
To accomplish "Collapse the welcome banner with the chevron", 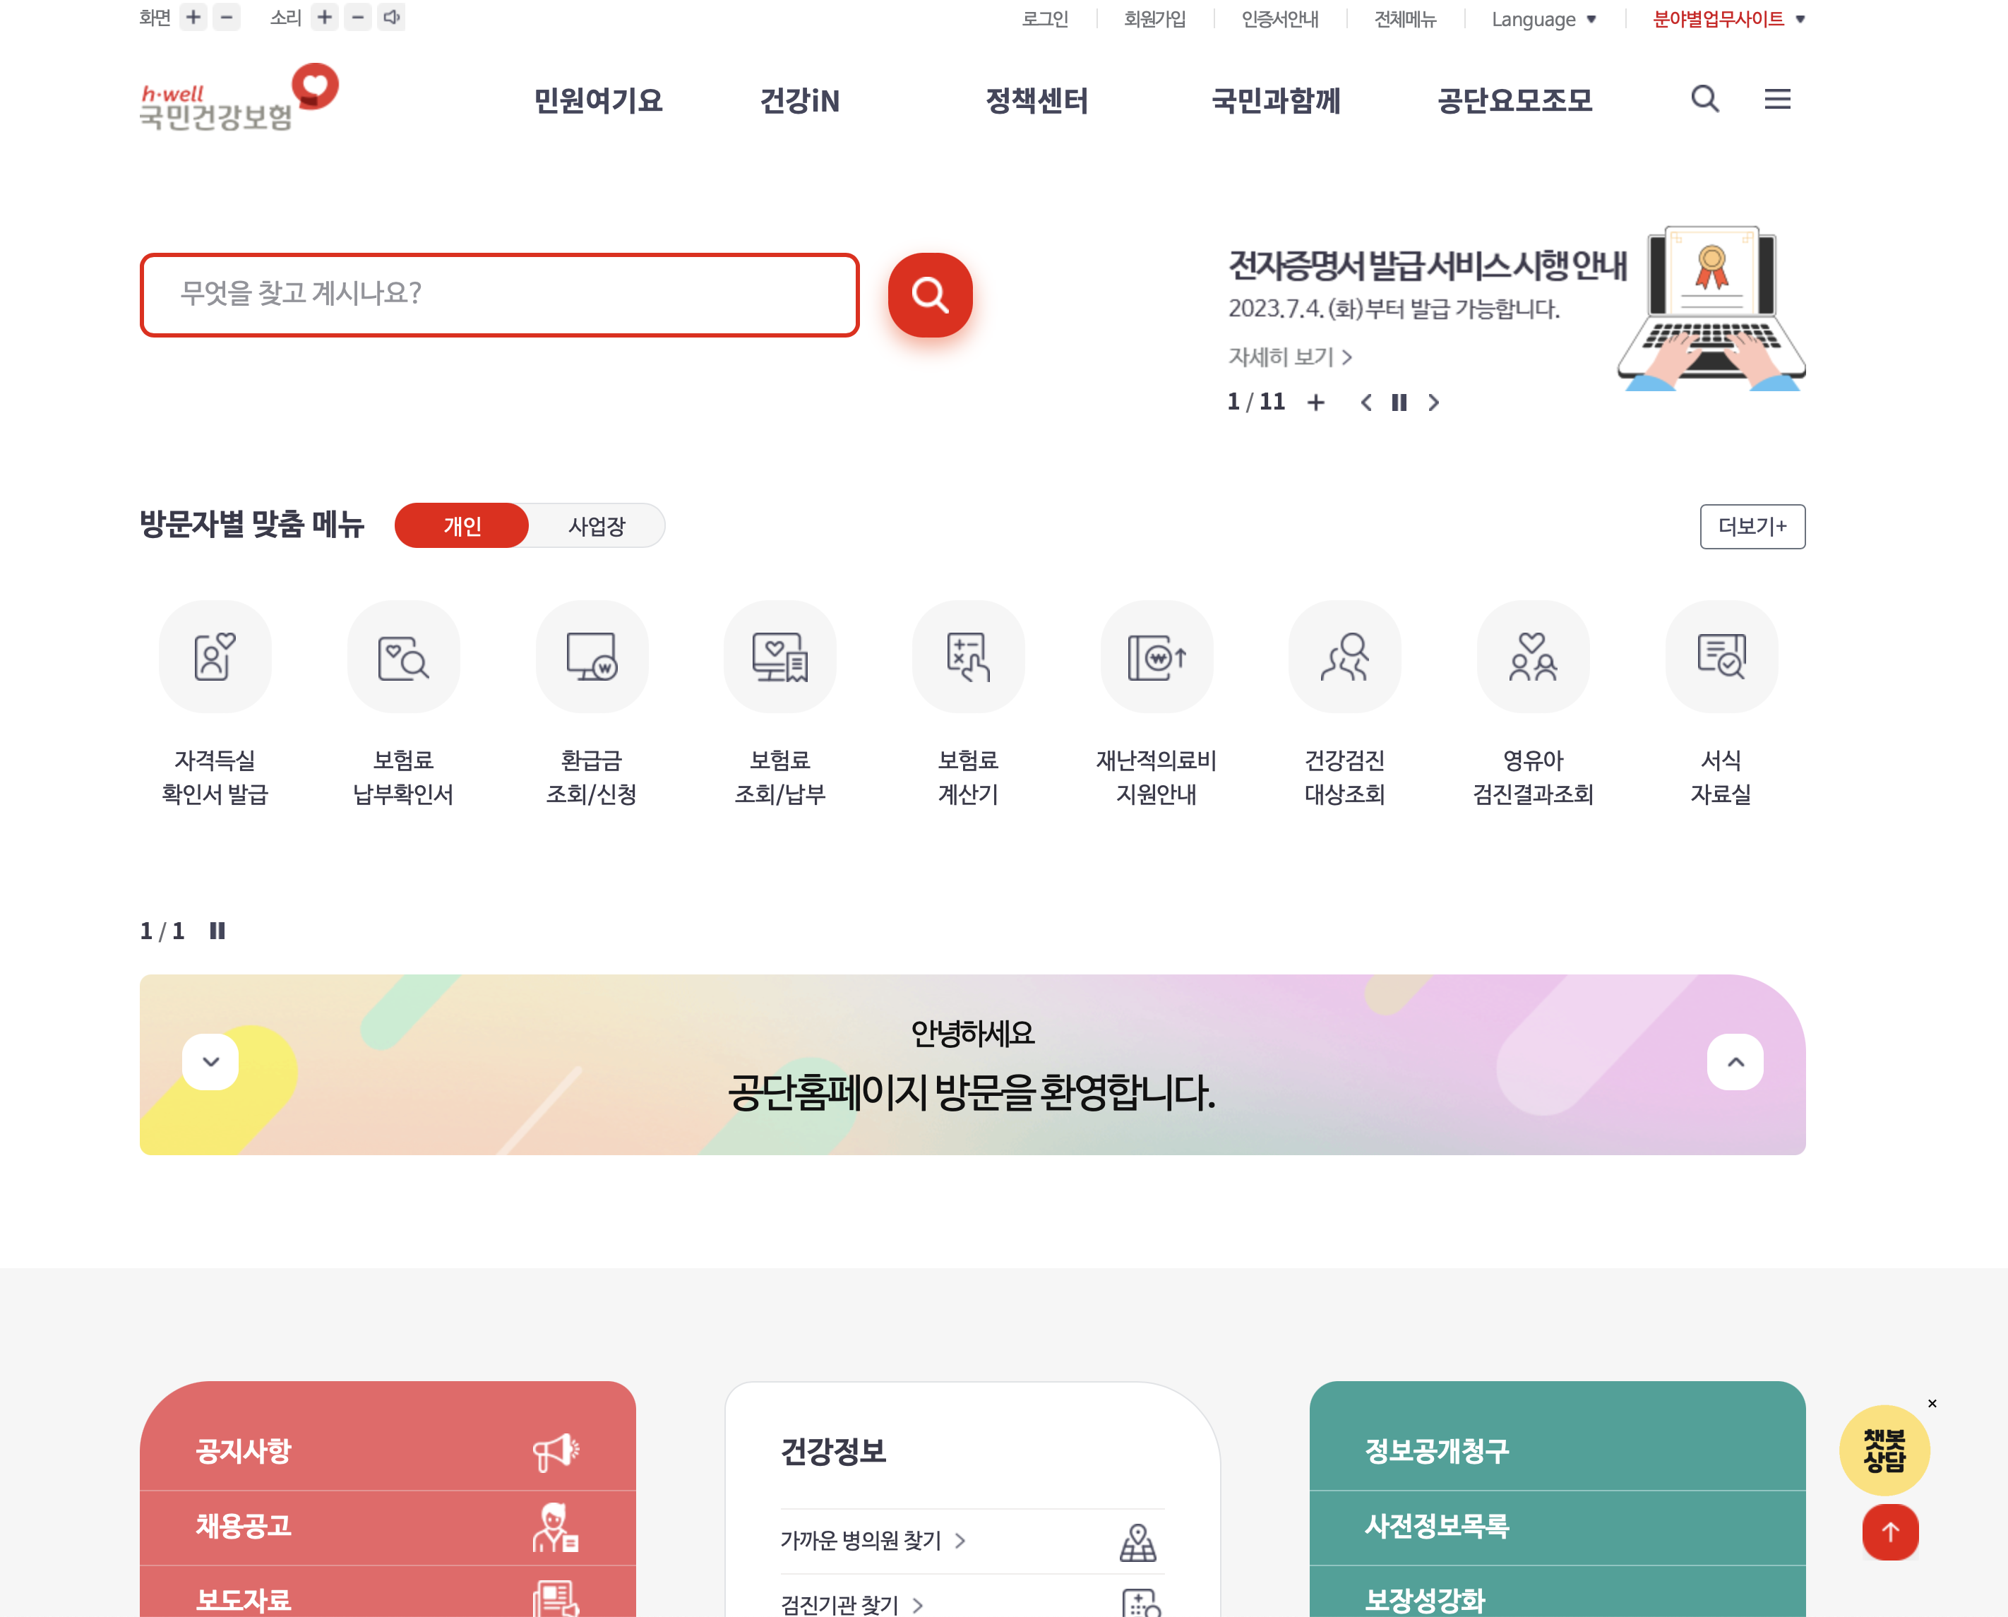I will (210, 1062).
